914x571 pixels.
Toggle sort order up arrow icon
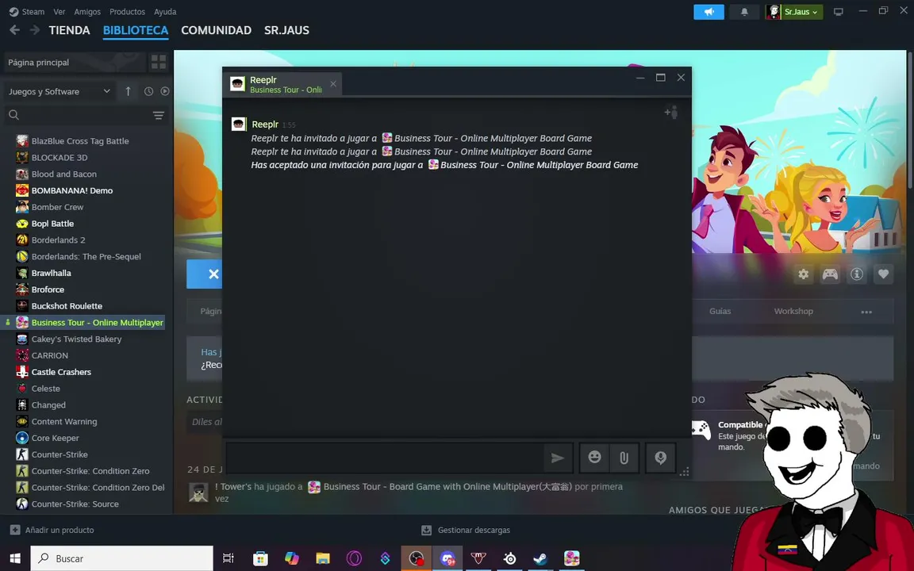coord(129,91)
